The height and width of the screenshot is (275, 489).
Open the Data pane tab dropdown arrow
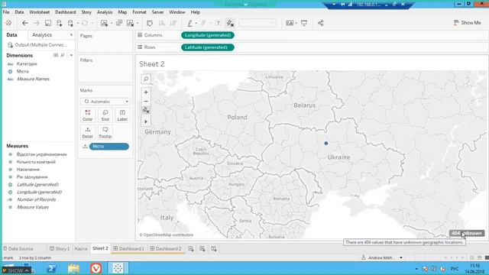(x=71, y=35)
